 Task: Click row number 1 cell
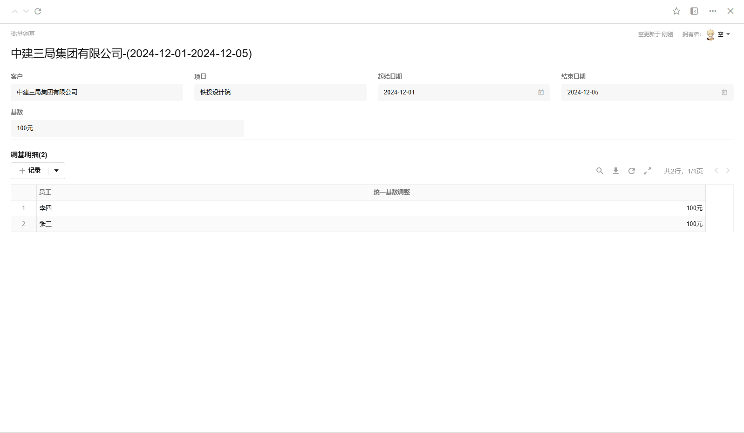click(x=24, y=208)
